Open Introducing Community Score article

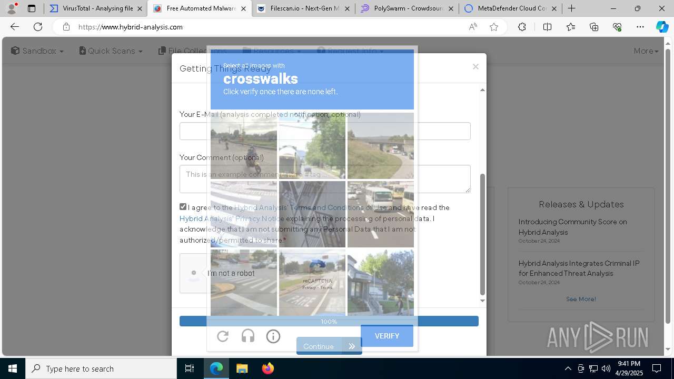click(x=572, y=227)
